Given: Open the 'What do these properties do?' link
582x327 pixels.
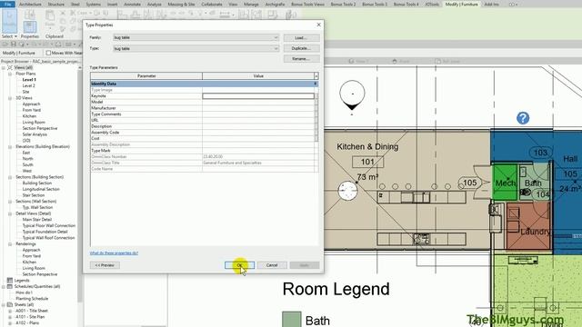Looking at the screenshot, I should (114, 253).
